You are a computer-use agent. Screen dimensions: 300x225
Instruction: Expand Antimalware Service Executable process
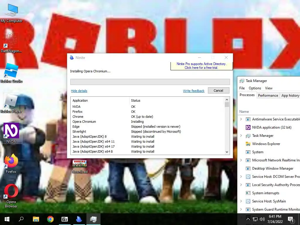tap(241, 119)
